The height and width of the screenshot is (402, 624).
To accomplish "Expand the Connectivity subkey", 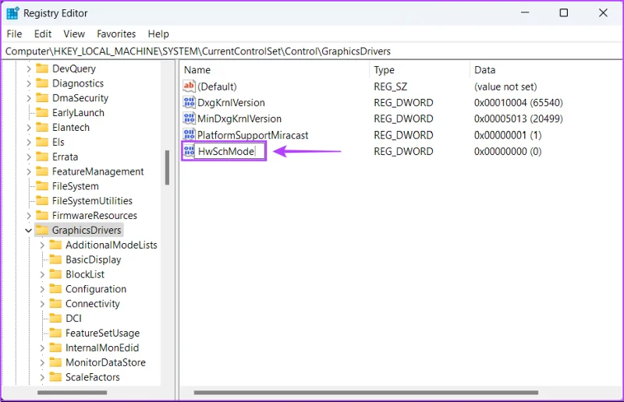I will pos(42,304).
